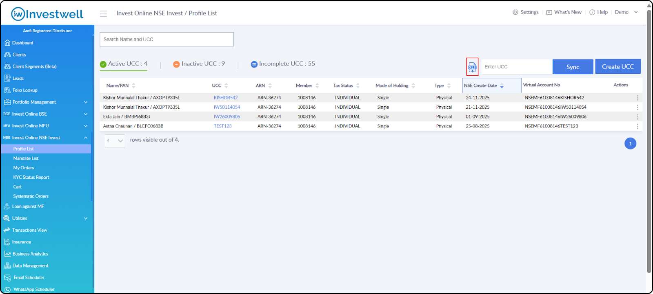Select Ekta Jain / BMBPJ6883J name cell
Viewport: 653px width, 294px height.
point(127,116)
